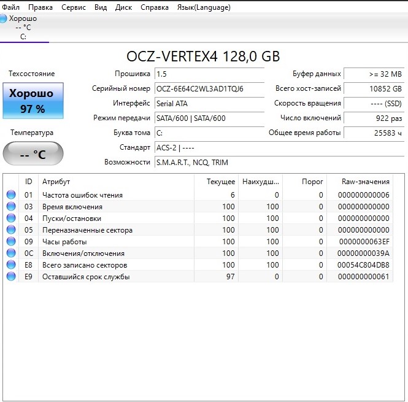Screen dimensions: 408x402
Task: Click the Прошивка field showing 1.5
Action: tap(209, 74)
